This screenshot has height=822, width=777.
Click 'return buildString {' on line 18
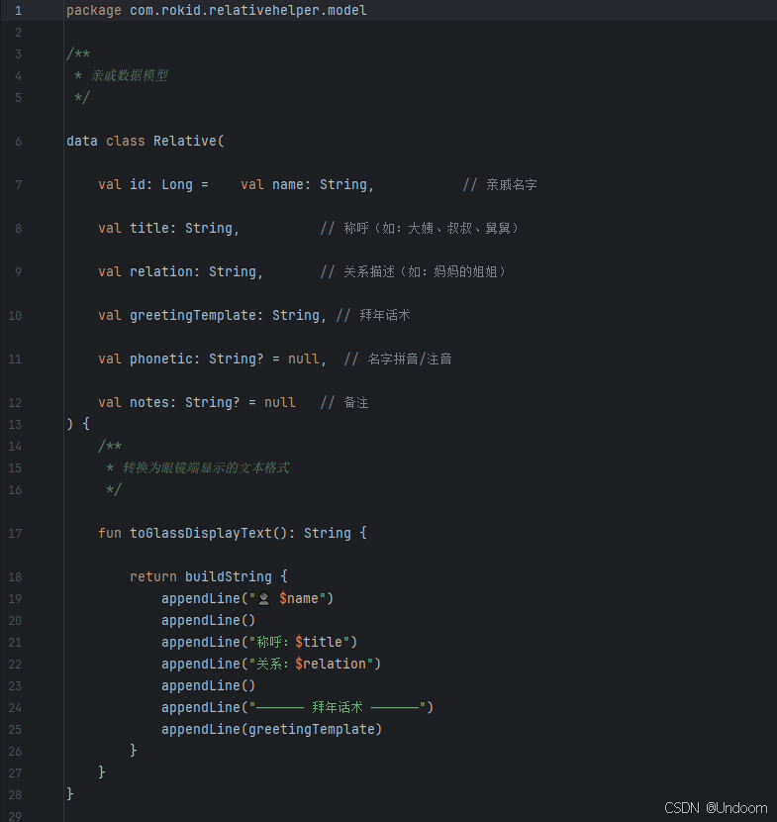tap(209, 576)
